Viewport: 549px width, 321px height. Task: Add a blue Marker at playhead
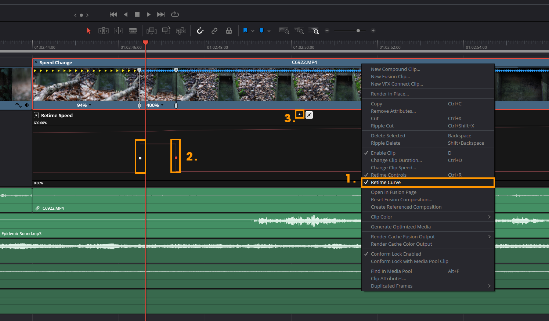[x=261, y=31]
